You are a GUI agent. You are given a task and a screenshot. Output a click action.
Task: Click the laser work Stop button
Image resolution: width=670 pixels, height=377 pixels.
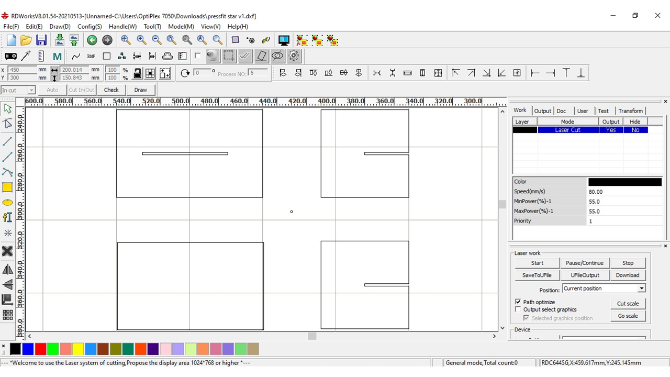coord(628,263)
